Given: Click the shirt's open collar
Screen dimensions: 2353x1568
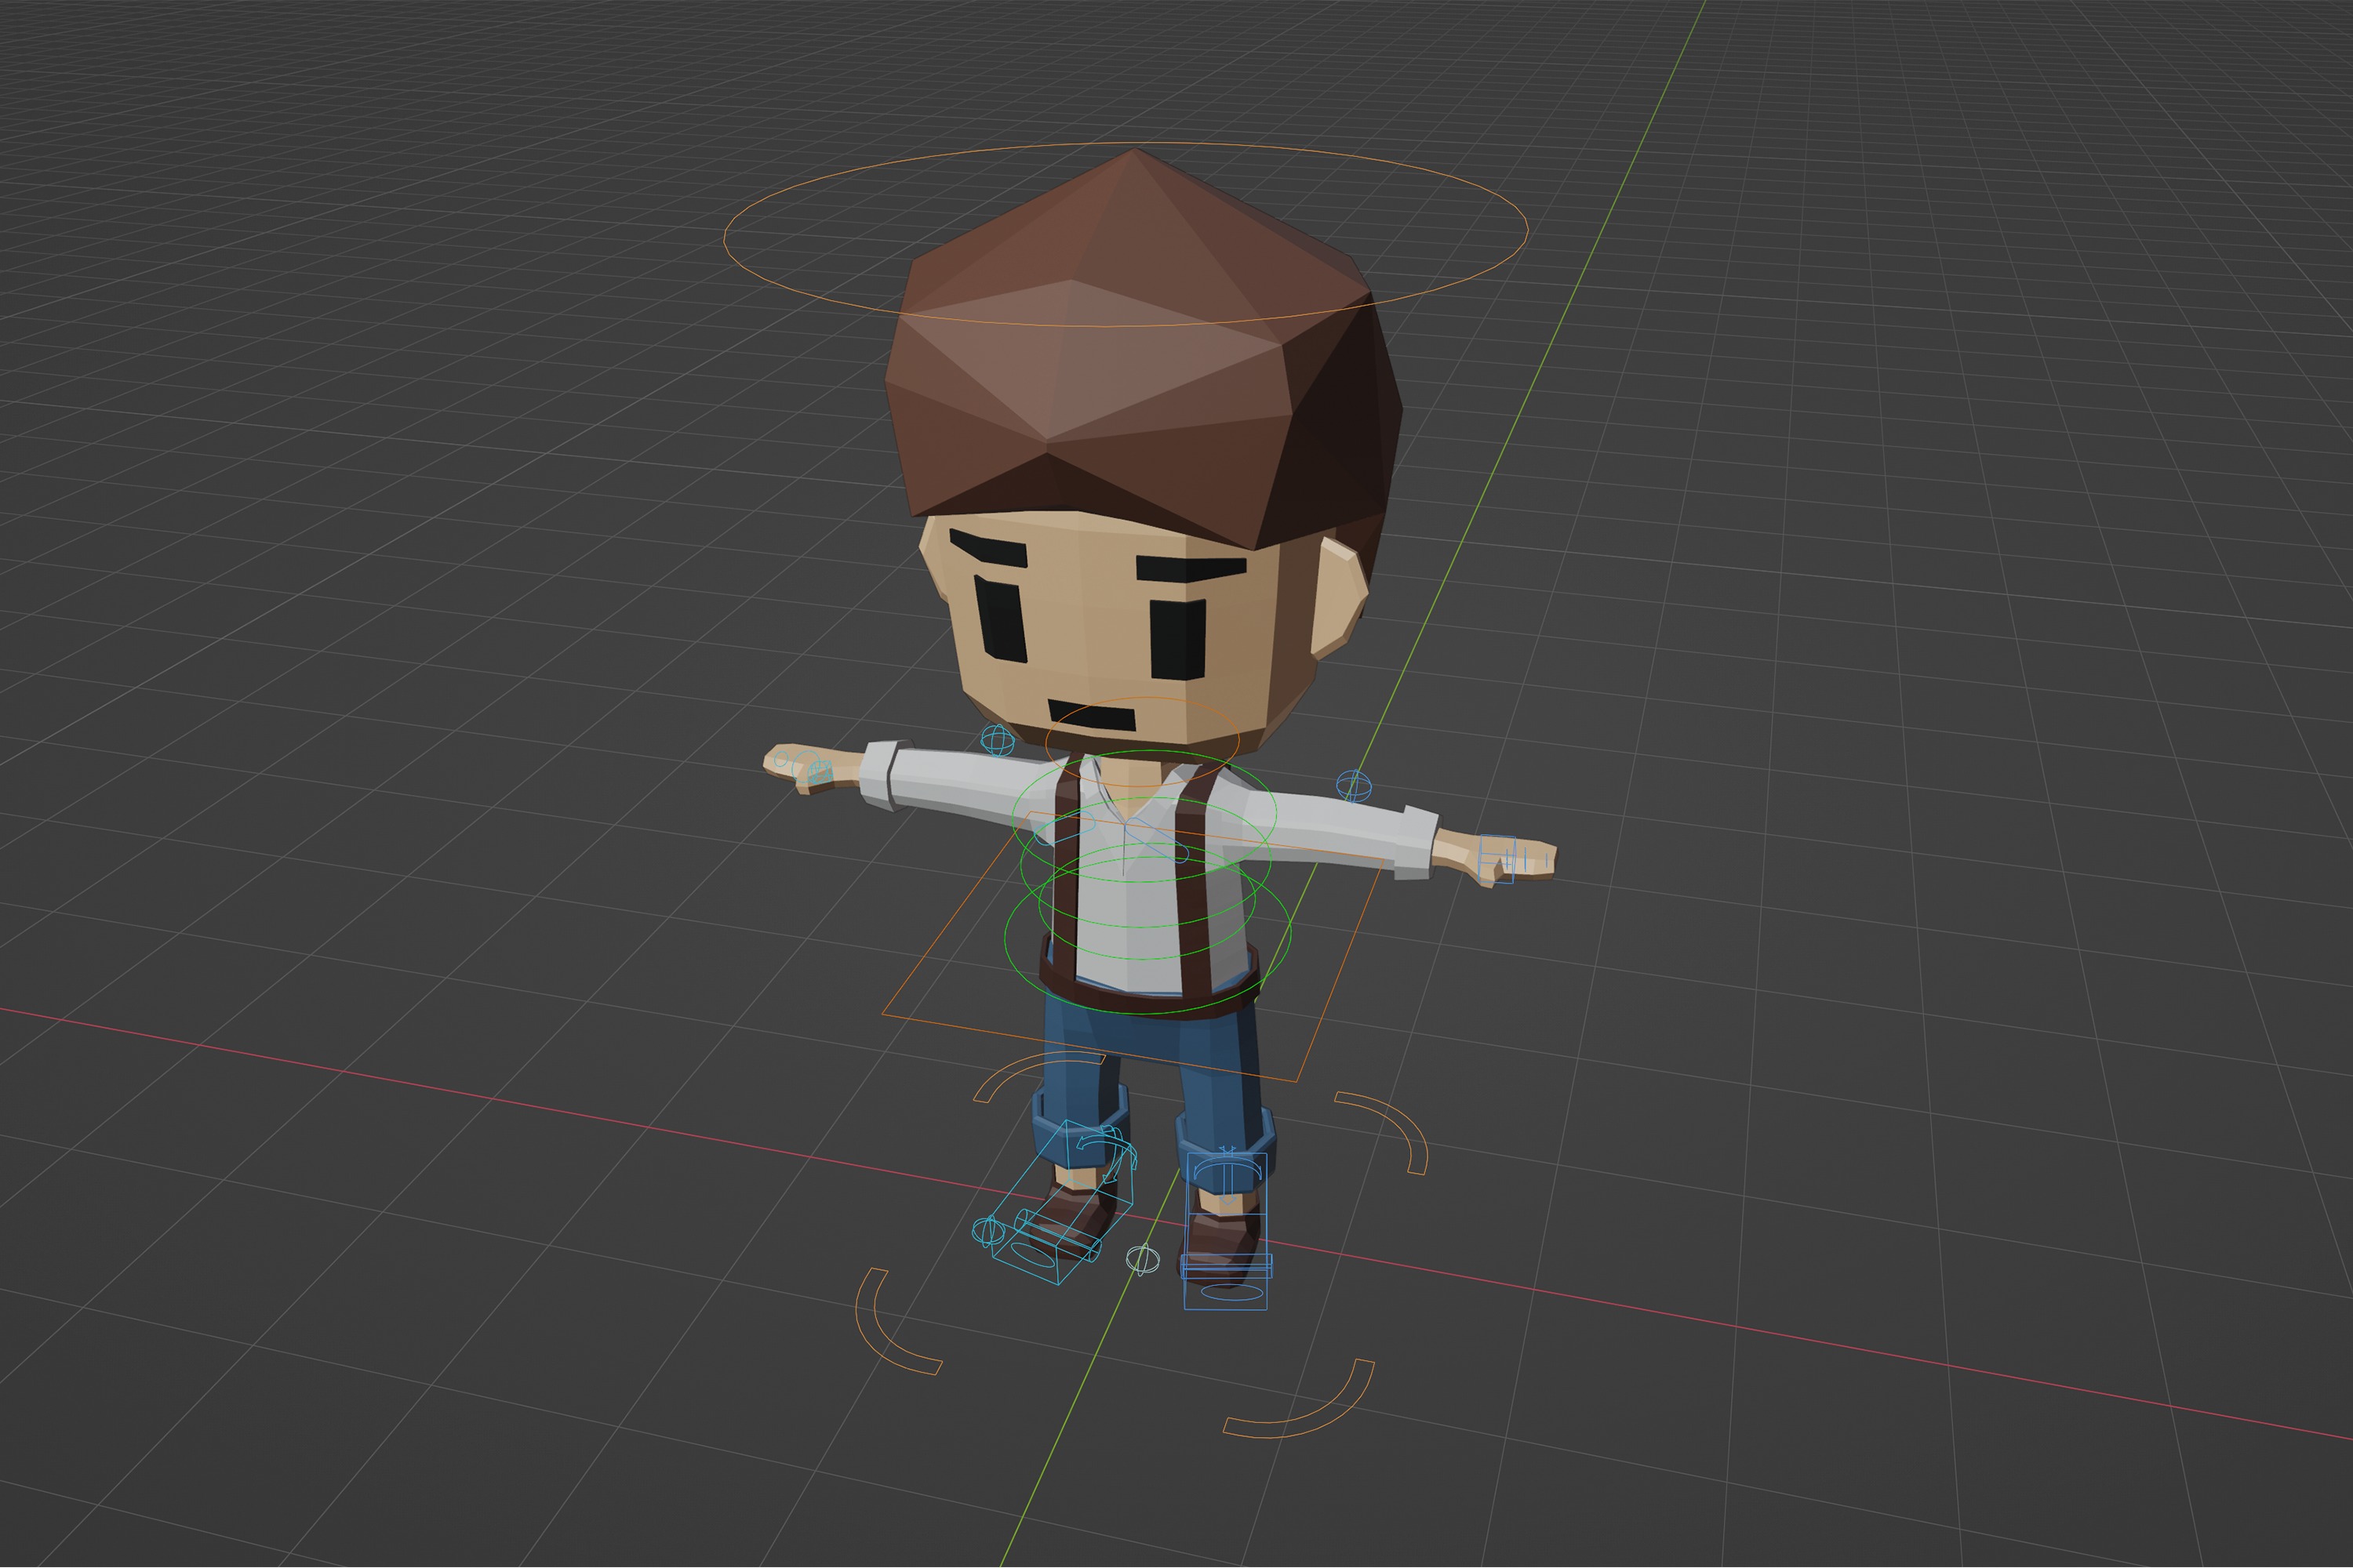Looking at the screenshot, I should coord(1137,792).
